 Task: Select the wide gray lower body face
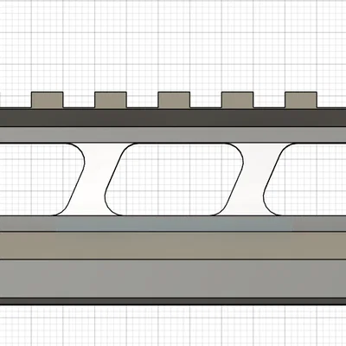pos(173,279)
